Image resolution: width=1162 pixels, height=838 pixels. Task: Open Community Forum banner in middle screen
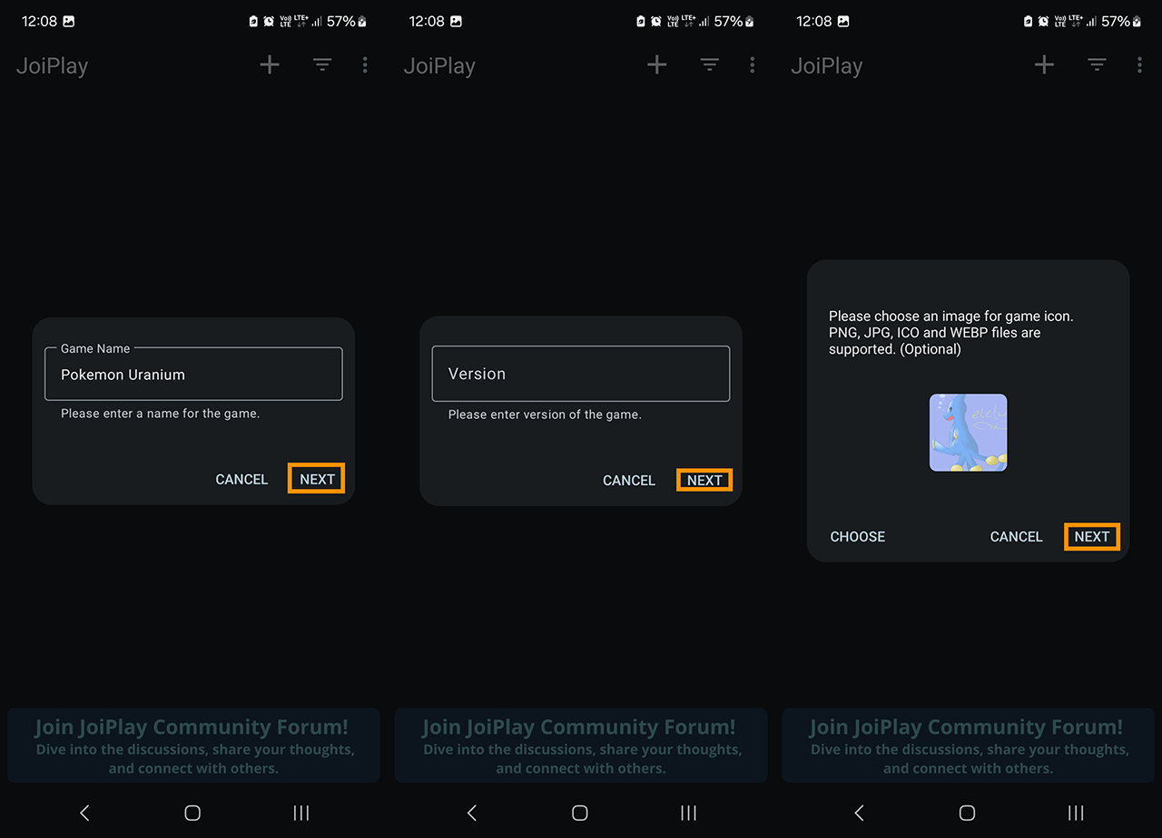(x=581, y=745)
